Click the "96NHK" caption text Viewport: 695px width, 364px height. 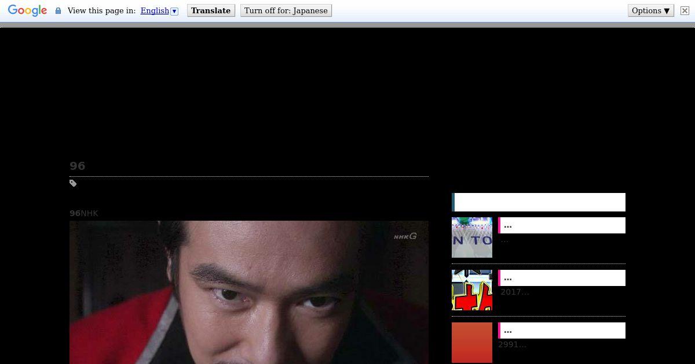click(84, 213)
